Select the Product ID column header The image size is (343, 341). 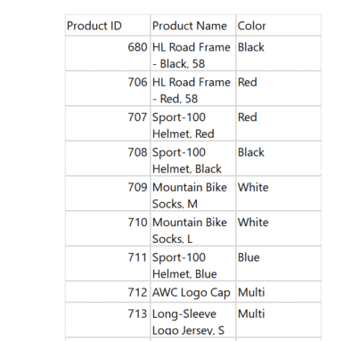108,26
